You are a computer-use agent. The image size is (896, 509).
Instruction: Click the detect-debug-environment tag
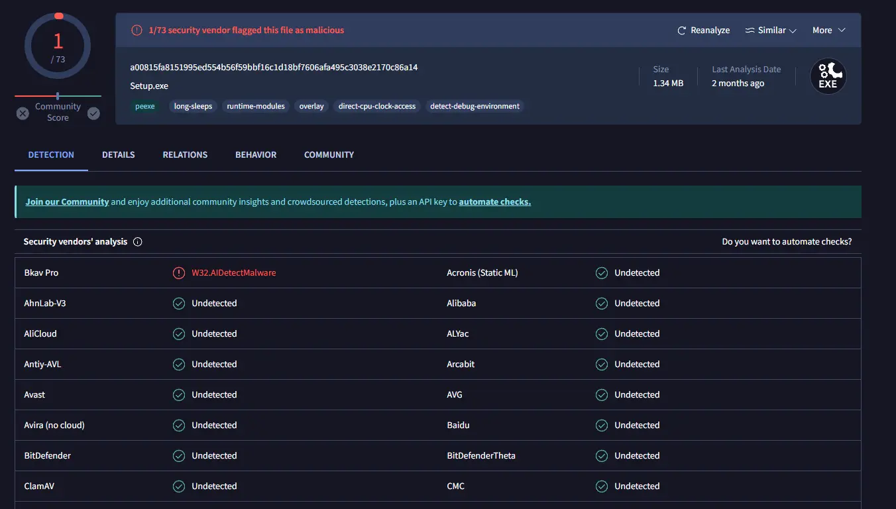coord(475,106)
